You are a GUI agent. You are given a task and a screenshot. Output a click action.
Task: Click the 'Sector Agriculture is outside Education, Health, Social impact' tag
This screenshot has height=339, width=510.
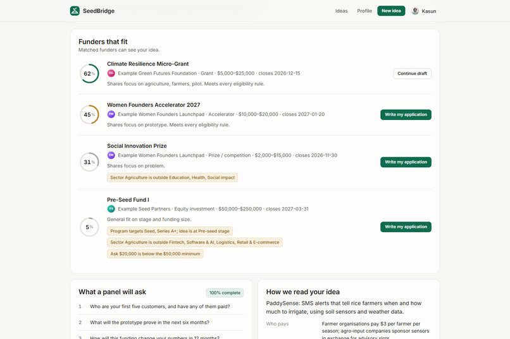pos(172,177)
